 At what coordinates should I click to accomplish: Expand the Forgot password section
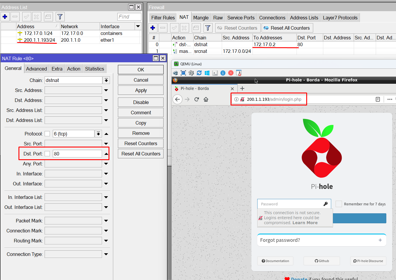point(380,240)
